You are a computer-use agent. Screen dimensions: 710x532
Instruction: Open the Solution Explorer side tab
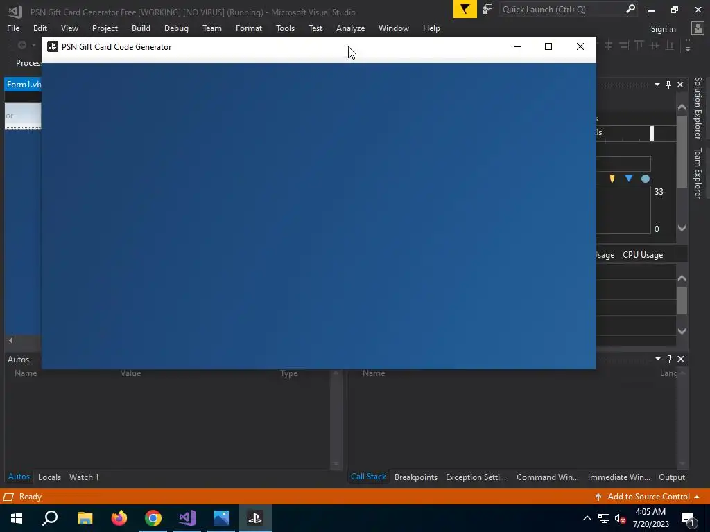[x=698, y=107]
